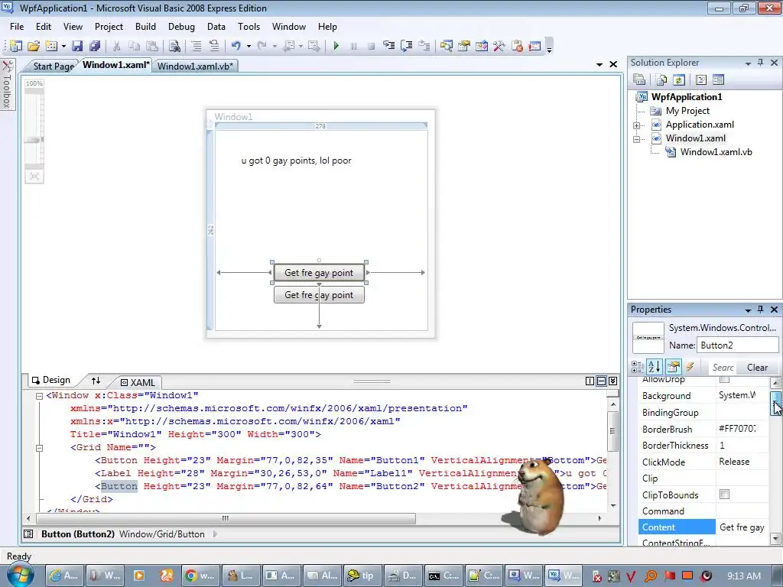This screenshot has height=587, width=783.
Task: Click the Paste clipboard icon
Action: [152, 47]
